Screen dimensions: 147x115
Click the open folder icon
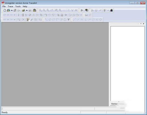pos(24,10)
